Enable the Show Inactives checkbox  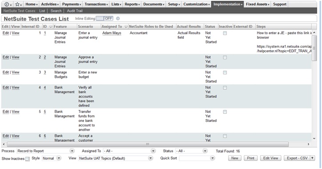(27, 159)
